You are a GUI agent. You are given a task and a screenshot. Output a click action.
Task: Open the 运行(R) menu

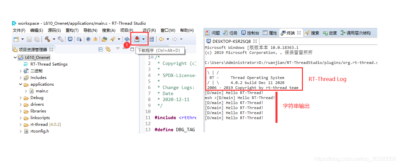click(149, 30)
